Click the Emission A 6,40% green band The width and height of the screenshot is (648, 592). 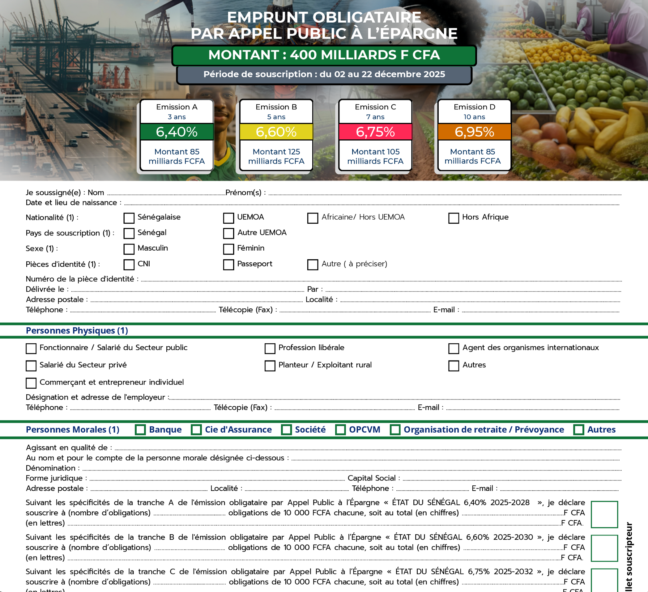tap(177, 132)
